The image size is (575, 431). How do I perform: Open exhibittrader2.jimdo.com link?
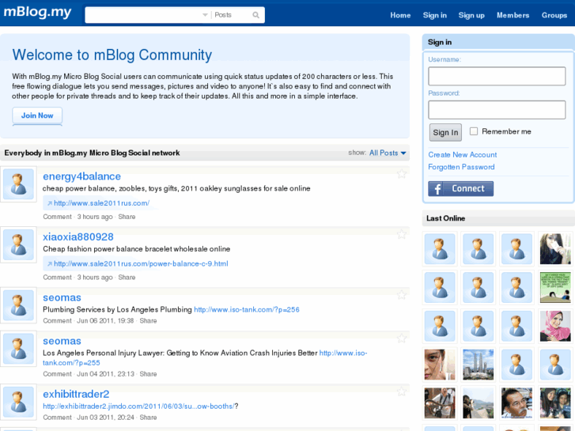click(138, 406)
